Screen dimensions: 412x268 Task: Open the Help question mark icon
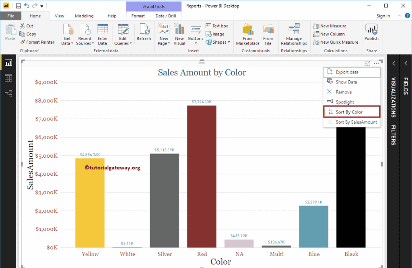pos(407,16)
